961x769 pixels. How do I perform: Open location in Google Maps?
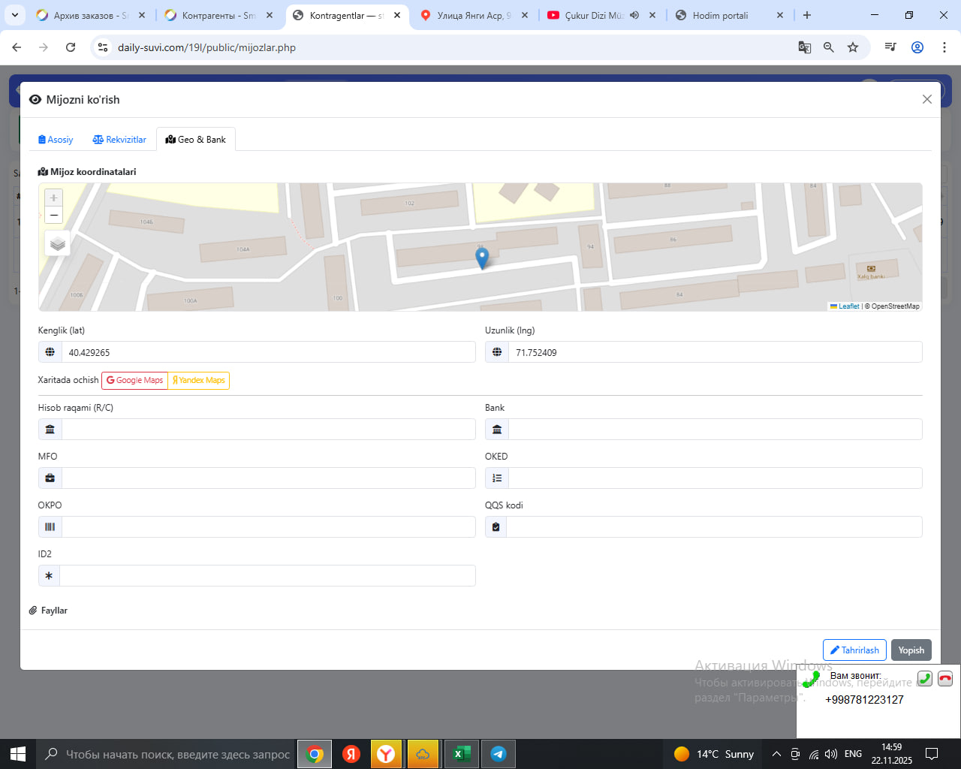click(134, 381)
